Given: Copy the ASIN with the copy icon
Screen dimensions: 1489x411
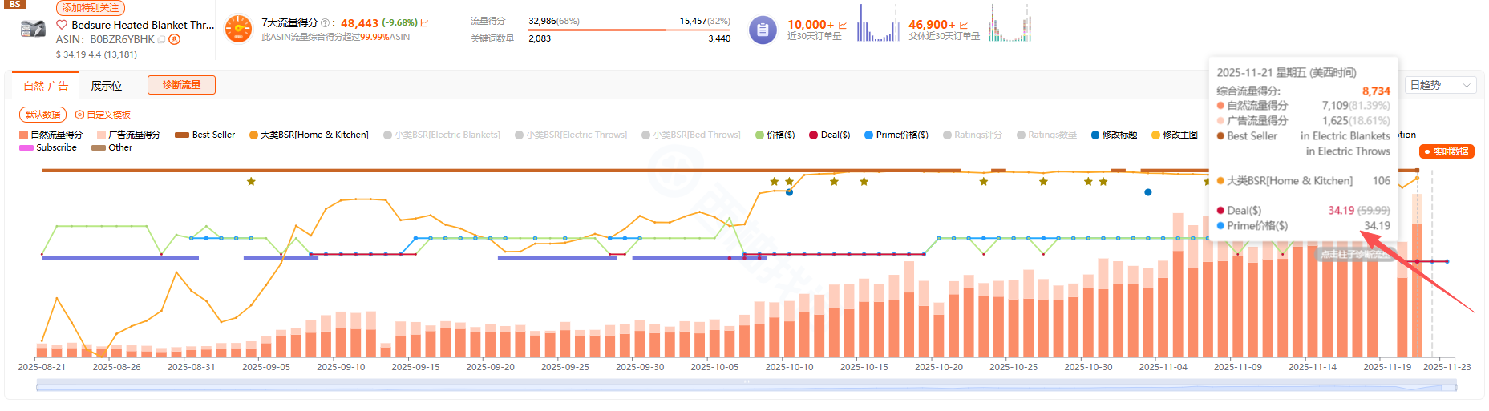Looking at the screenshot, I should 162,39.
